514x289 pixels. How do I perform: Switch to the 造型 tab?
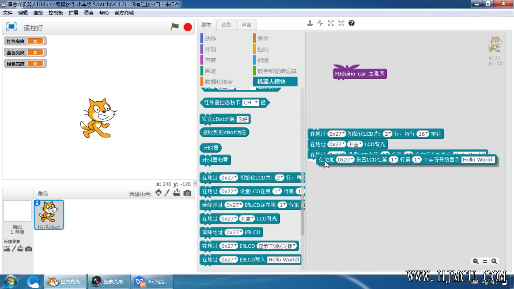point(226,25)
